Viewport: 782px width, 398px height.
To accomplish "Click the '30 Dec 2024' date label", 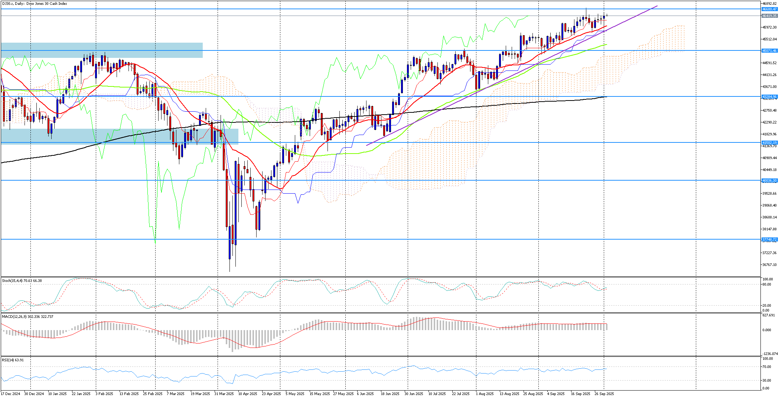I will point(34,394).
